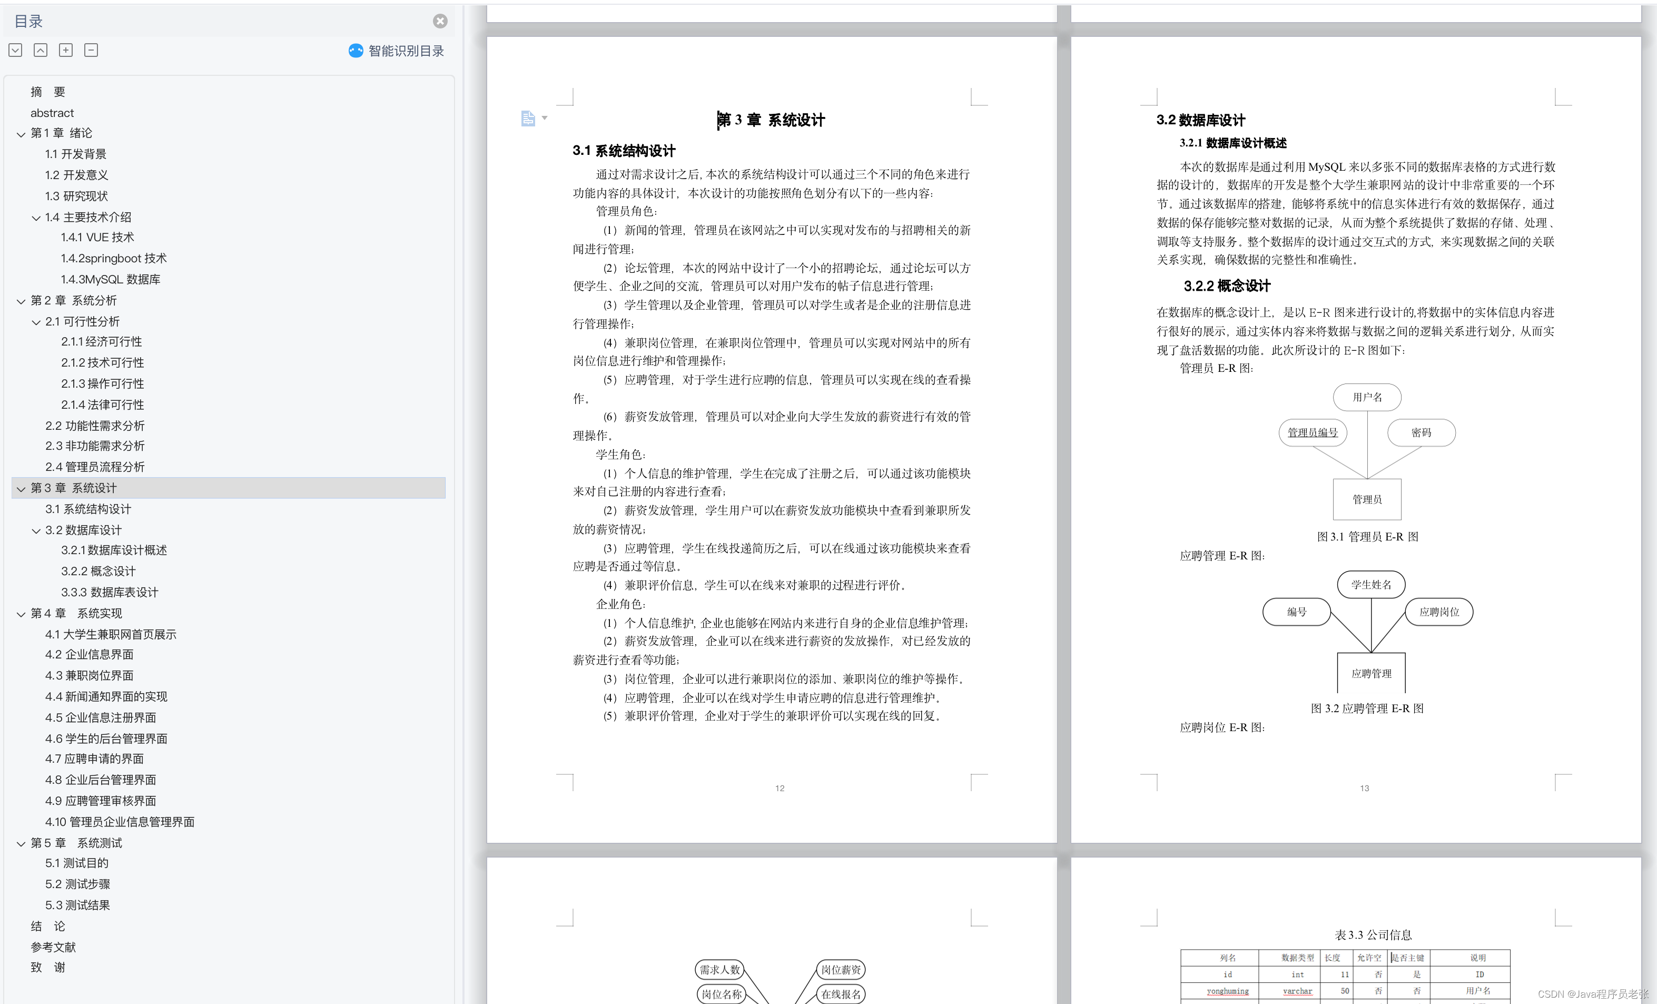1657x1004 pixels.
Task: Click the collapse-all up-arrow outline icon
Action: pyautogui.click(x=41, y=51)
